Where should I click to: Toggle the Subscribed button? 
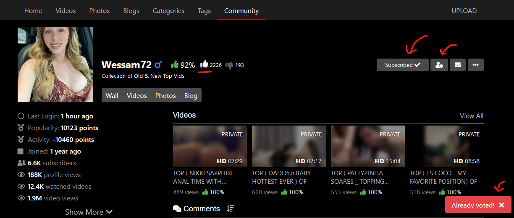click(402, 65)
